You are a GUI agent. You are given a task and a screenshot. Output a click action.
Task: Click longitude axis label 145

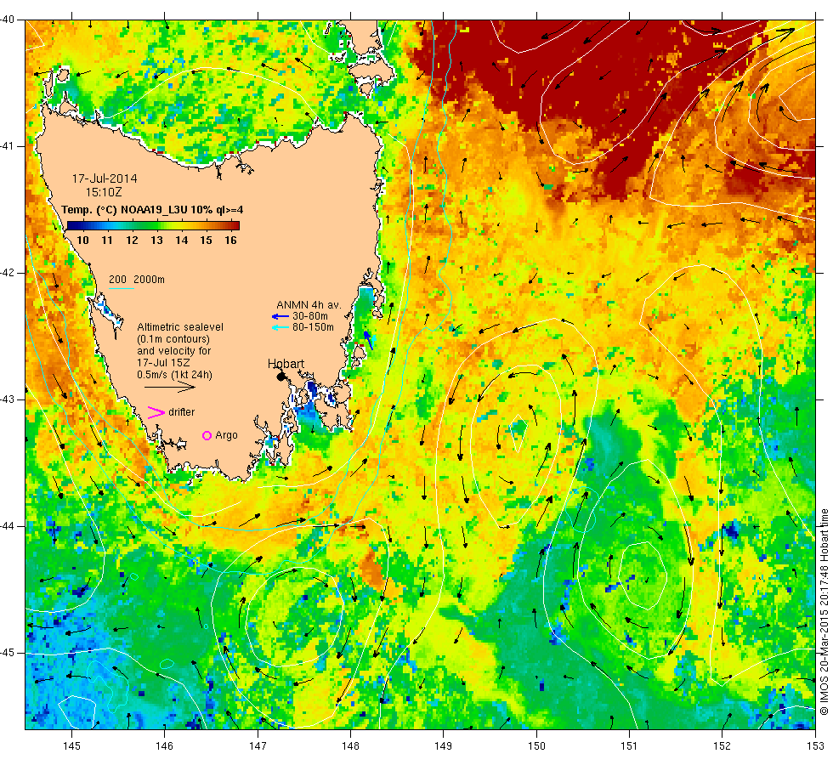71,746
